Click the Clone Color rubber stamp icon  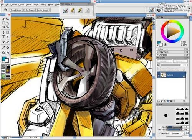point(165,44)
